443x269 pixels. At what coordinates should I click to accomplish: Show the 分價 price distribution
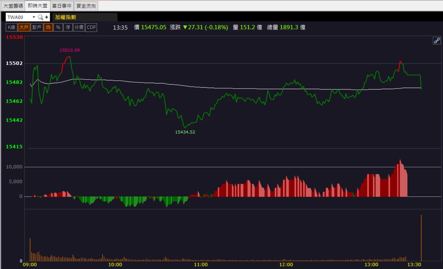pos(79,27)
